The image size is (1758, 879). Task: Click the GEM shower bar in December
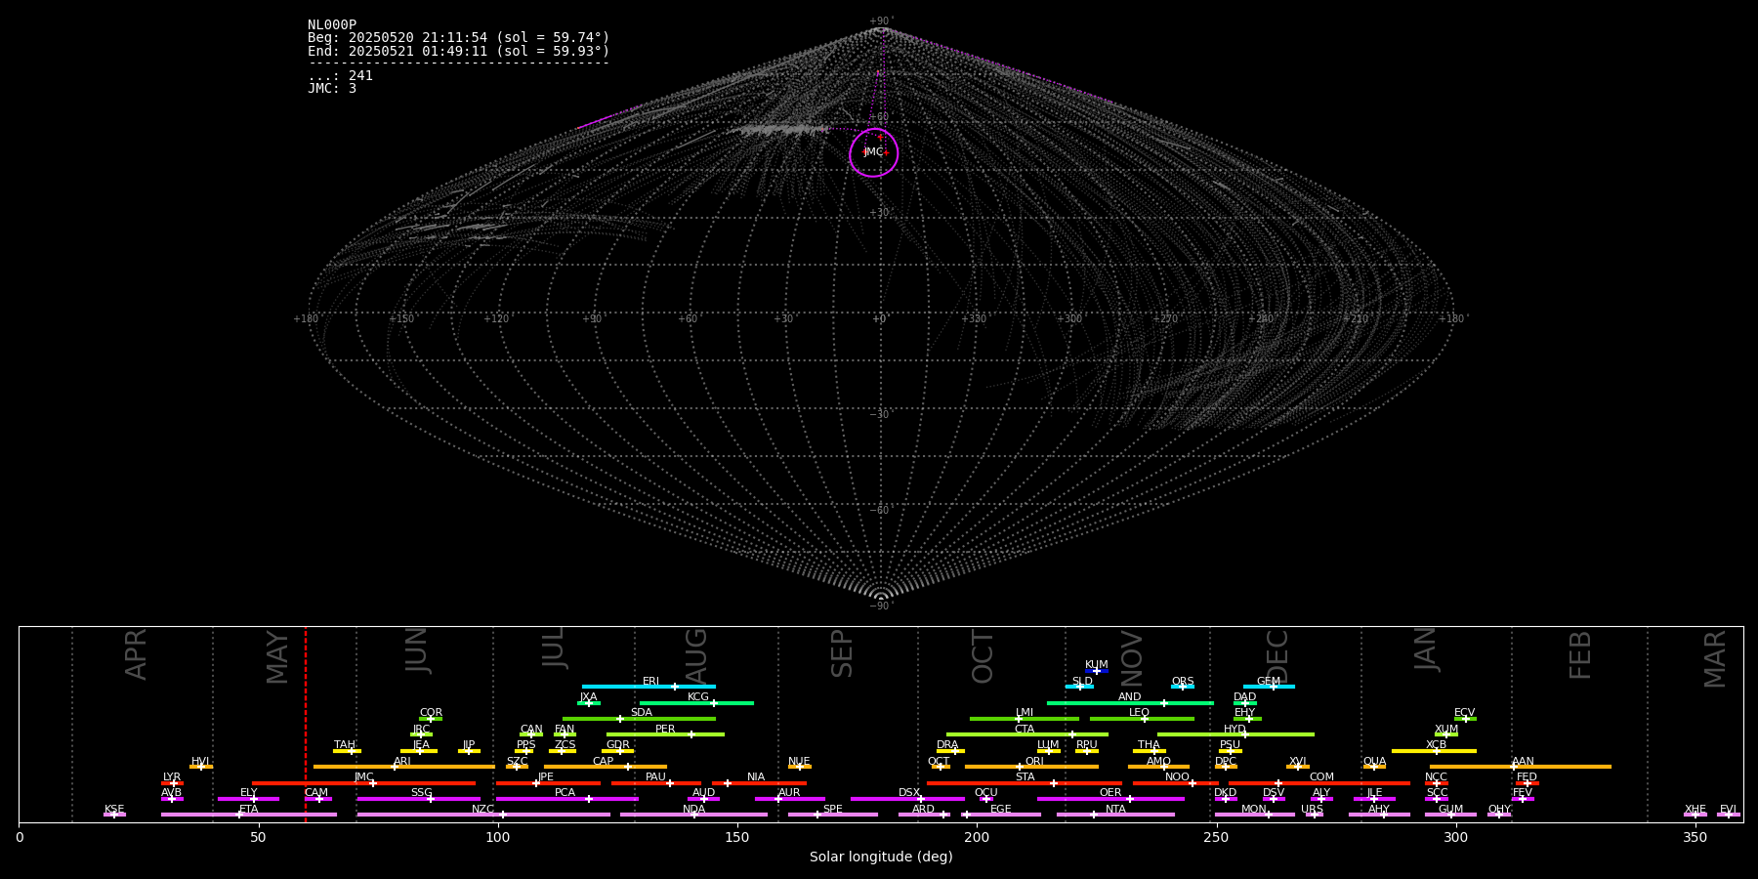(x=1269, y=687)
